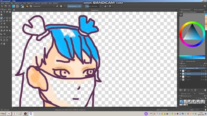Show the hidden bottom layer
207x116 pixels.
[x=180, y=80]
